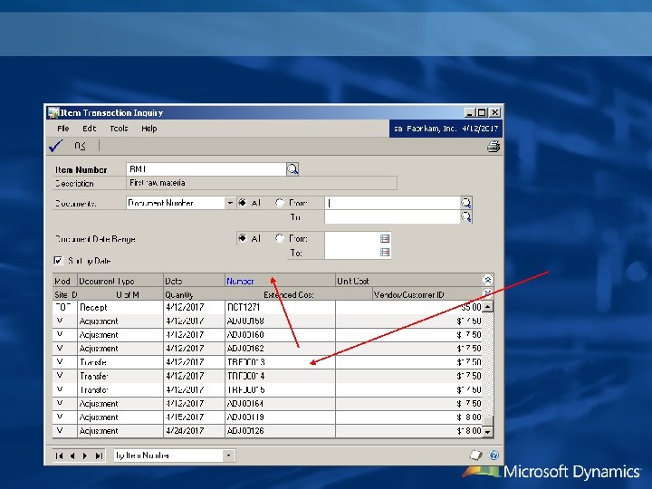Click the Documents To text field

[x=392, y=217]
